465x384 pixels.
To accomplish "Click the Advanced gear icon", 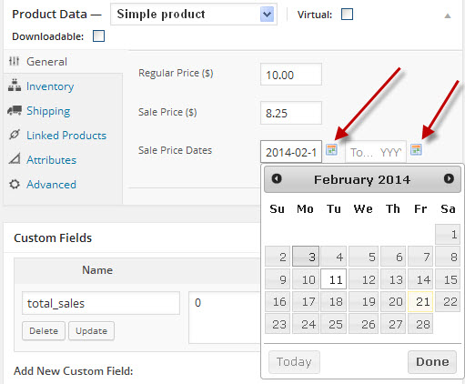I will coord(15,184).
